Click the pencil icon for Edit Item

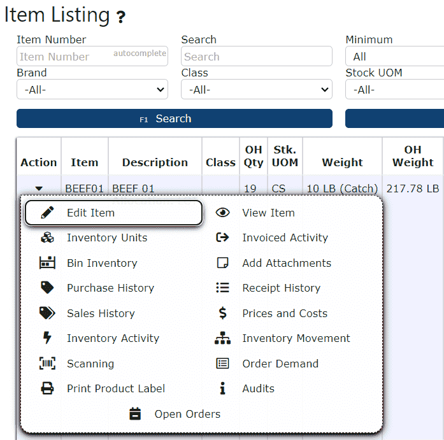click(x=48, y=213)
